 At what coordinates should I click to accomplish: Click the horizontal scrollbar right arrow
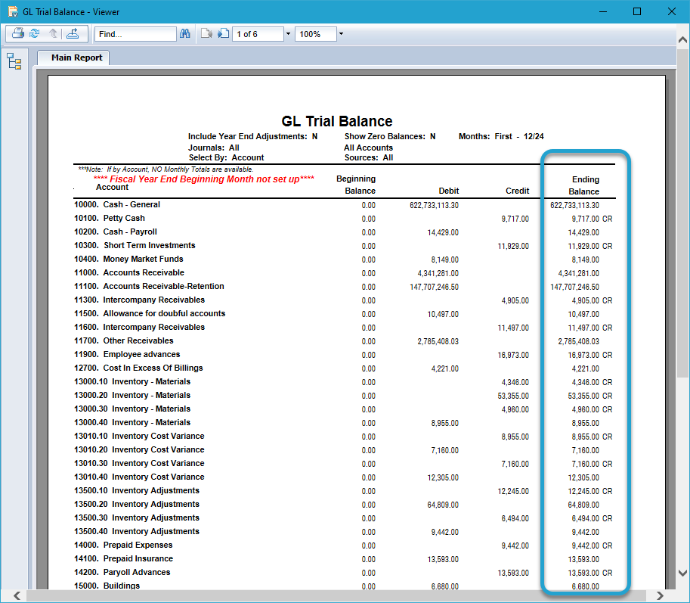click(x=660, y=596)
